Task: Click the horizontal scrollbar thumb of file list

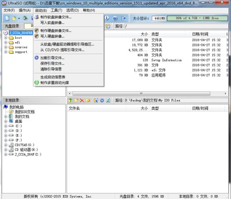Action: (141, 94)
